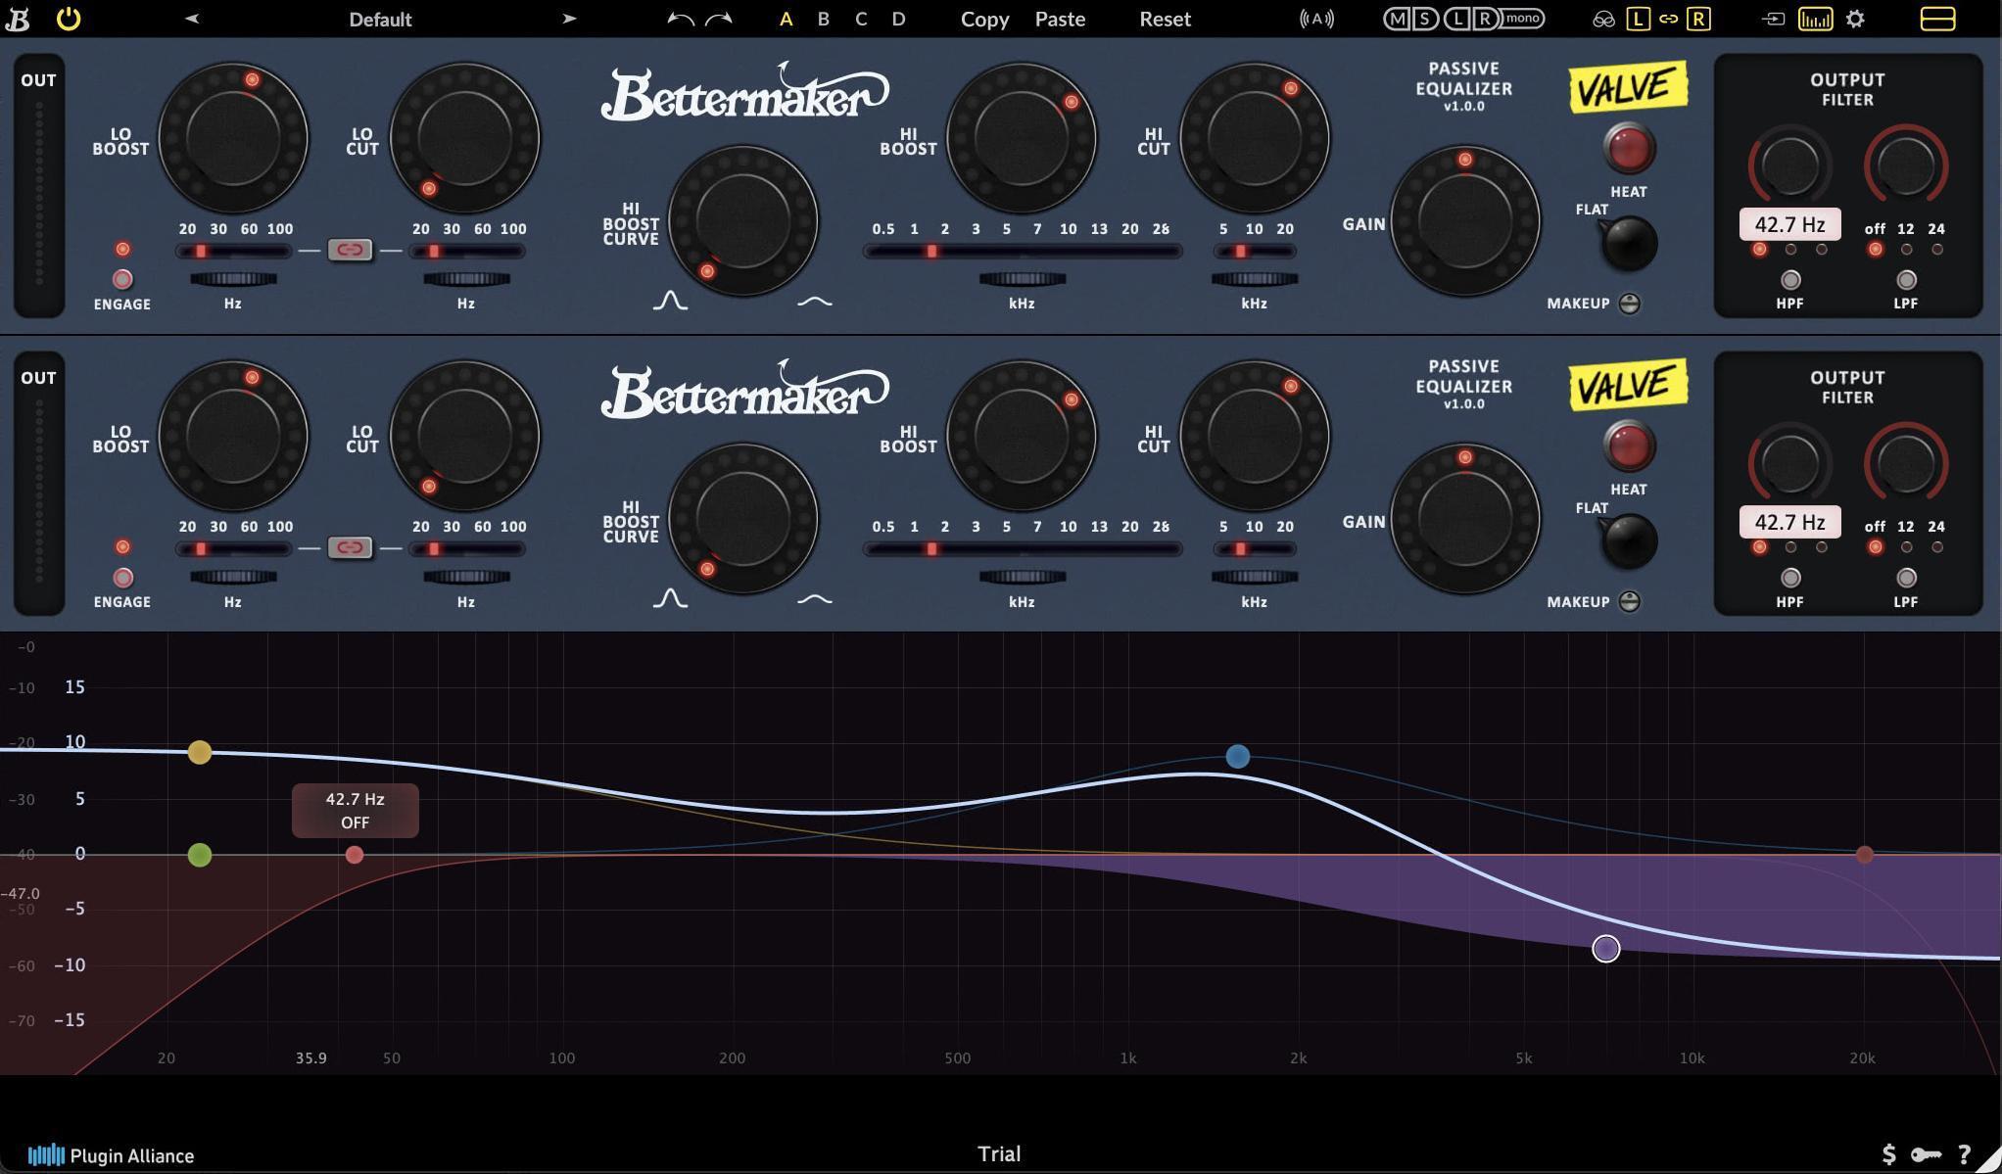This screenshot has width=2002, height=1174.
Task: Click top channel GAIN knob
Action: click(1465, 220)
